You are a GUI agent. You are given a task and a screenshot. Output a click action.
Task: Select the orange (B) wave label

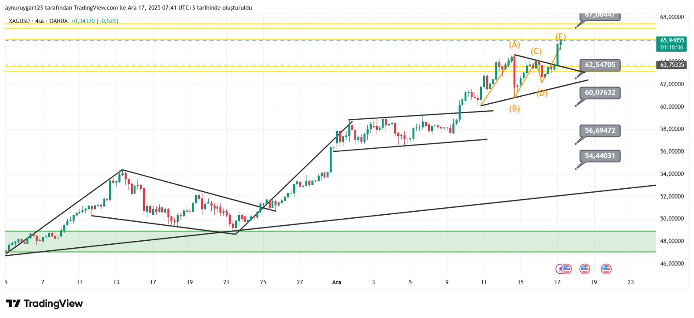pyautogui.click(x=514, y=108)
